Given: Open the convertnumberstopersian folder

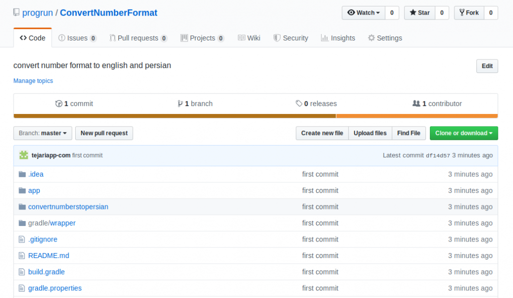Looking at the screenshot, I should 68,207.
